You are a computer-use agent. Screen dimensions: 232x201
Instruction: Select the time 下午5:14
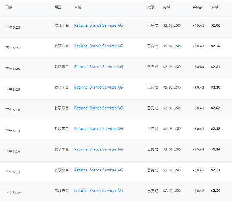pos(13,151)
